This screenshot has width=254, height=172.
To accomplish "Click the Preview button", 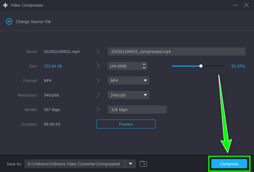I will point(126,124).
